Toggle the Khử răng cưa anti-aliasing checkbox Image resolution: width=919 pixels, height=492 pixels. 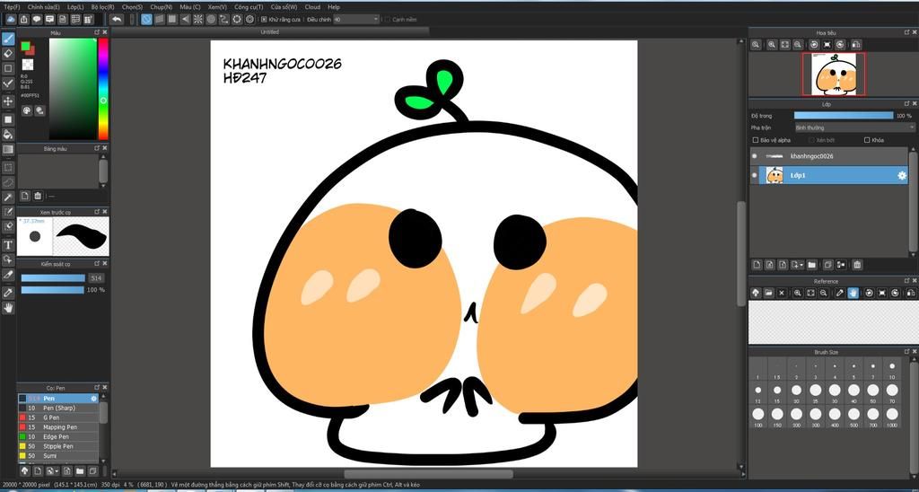click(264, 20)
